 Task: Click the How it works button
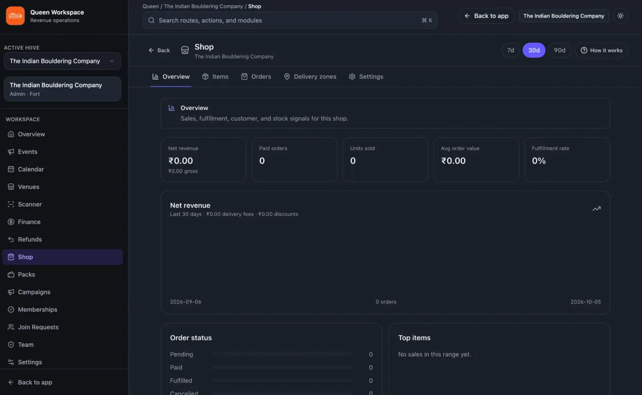601,50
